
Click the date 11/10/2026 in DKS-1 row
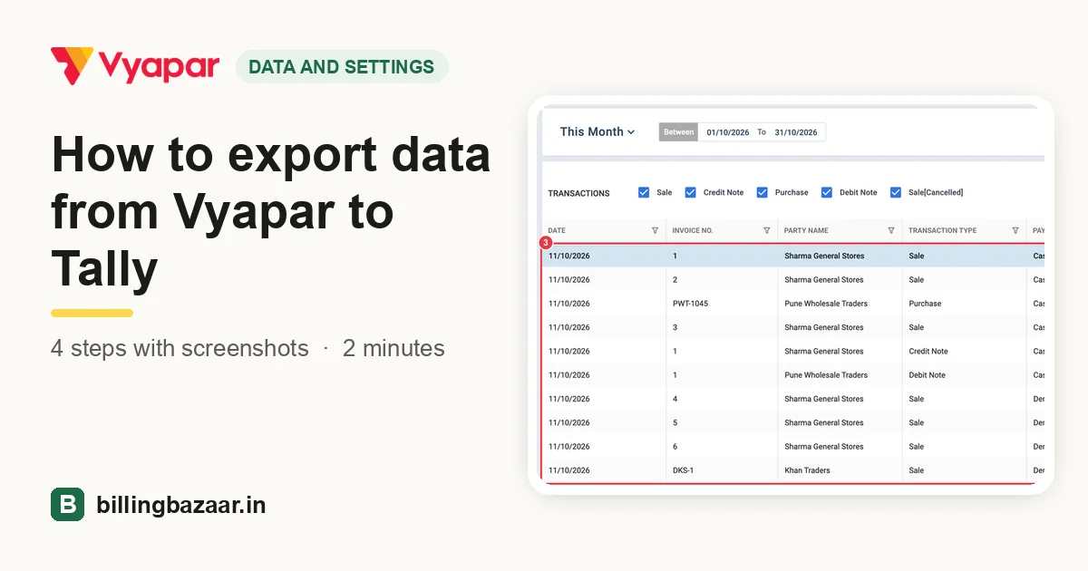pos(568,470)
